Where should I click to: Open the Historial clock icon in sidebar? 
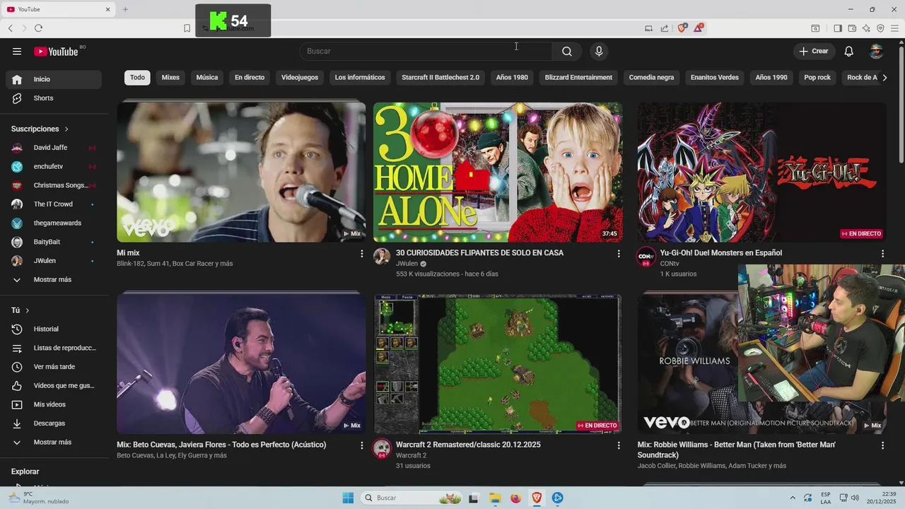pyautogui.click(x=17, y=329)
